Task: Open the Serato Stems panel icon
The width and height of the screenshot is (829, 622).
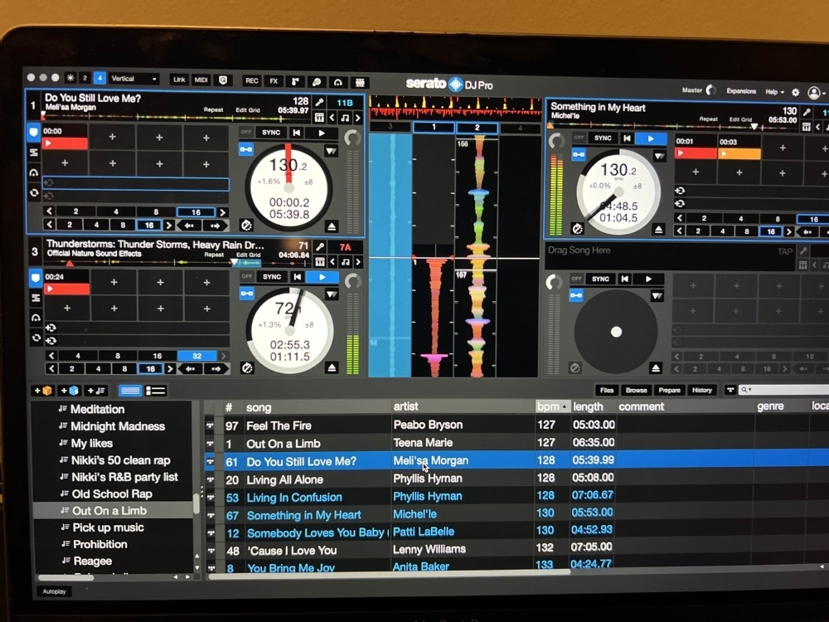Action: [316, 81]
